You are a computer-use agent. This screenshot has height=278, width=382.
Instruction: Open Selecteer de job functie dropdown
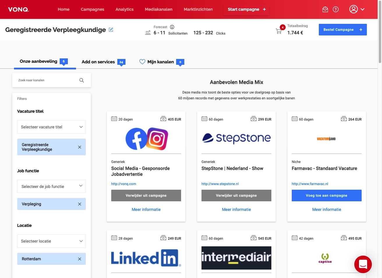pos(52,186)
